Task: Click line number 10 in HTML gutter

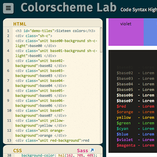Action: click(9, 111)
